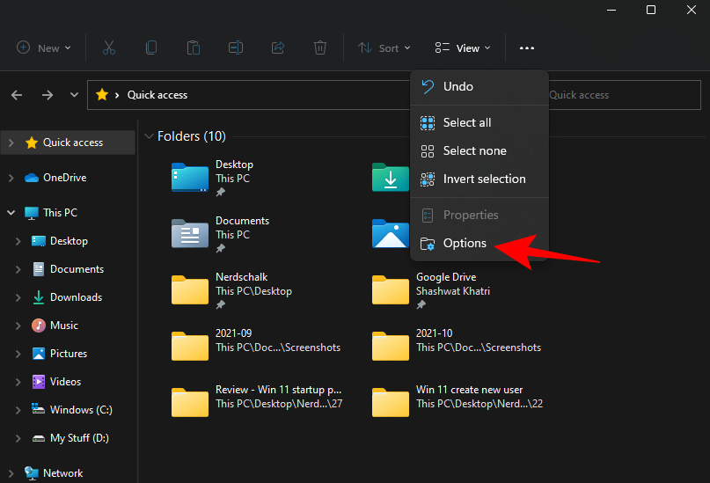The height and width of the screenshot is (483, 710).
Task: Click the Copy icon in toolbar
Action: pos(151,48)
